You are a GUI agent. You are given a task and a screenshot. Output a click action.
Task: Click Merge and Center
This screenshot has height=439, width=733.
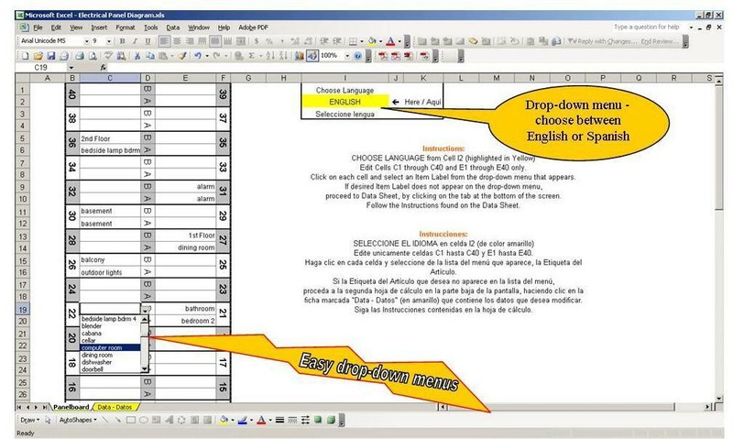[241, 41]
